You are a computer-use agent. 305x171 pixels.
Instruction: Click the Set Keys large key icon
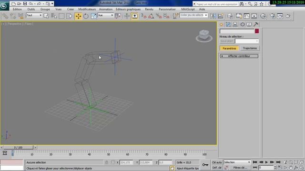pos(205,165)
